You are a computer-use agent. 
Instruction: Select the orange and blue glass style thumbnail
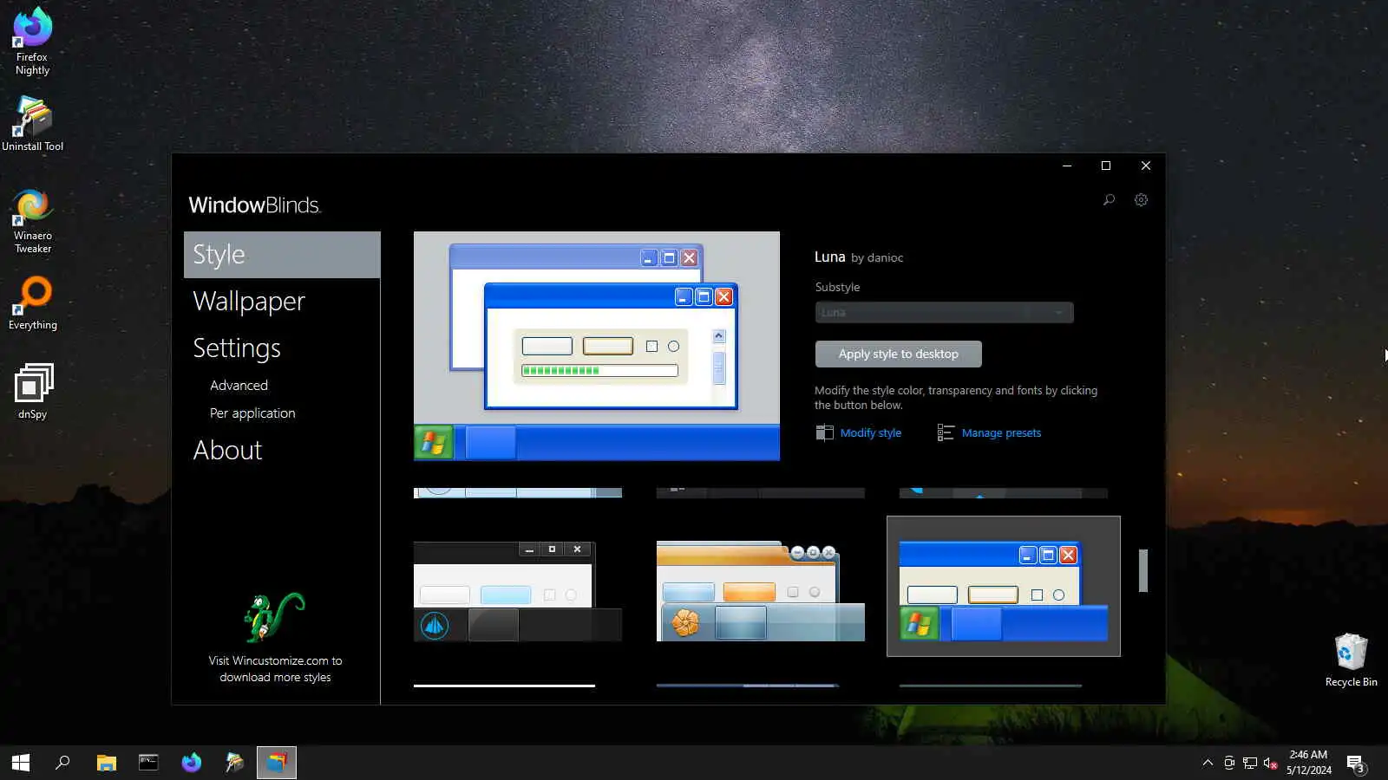[x=761, y=591]
